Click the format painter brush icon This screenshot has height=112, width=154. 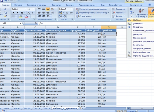[5, 16]
